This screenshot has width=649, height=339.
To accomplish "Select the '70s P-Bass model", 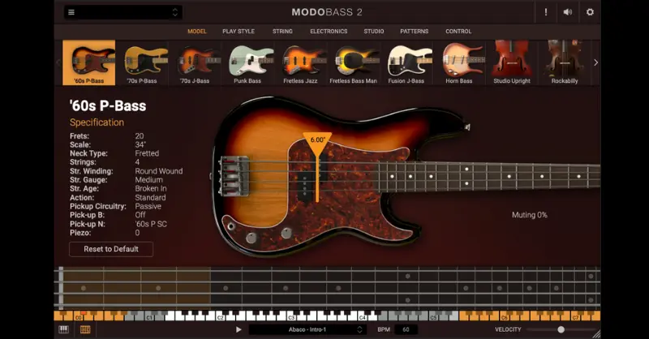I will pyautogui.click(x=142, y=63).
